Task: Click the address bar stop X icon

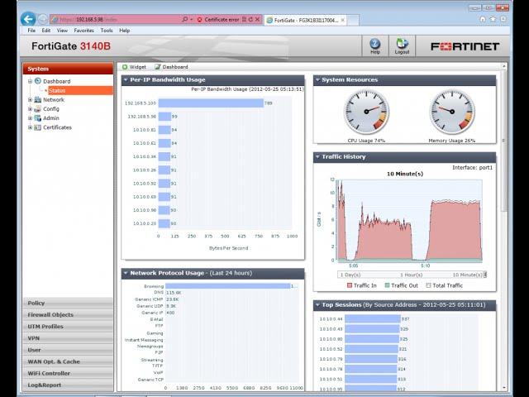Action: coord(257,20)
